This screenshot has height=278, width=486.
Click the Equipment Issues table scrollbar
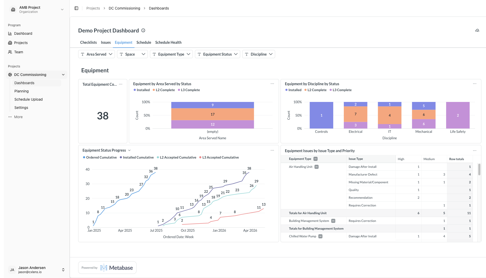[479, 170]
